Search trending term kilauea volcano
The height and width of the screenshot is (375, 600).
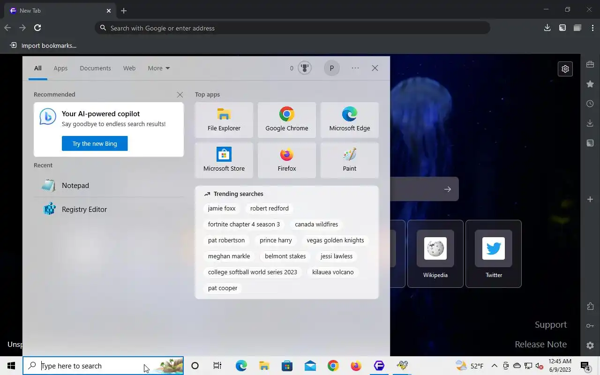(x=333, y=272)
